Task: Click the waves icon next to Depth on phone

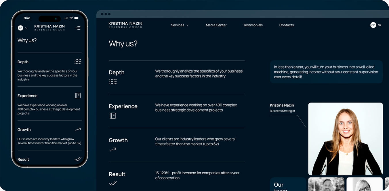Action: 78,62
